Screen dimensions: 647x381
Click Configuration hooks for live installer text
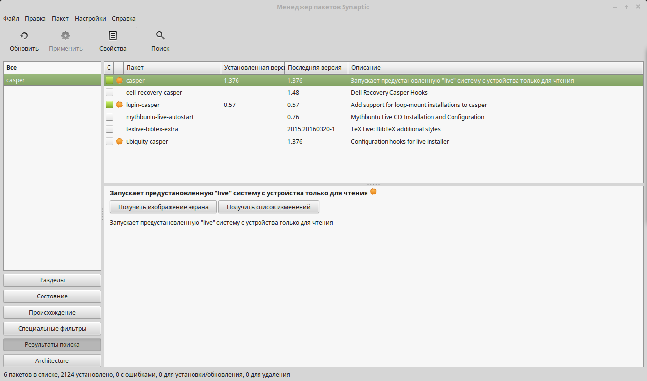click(400, 141)
